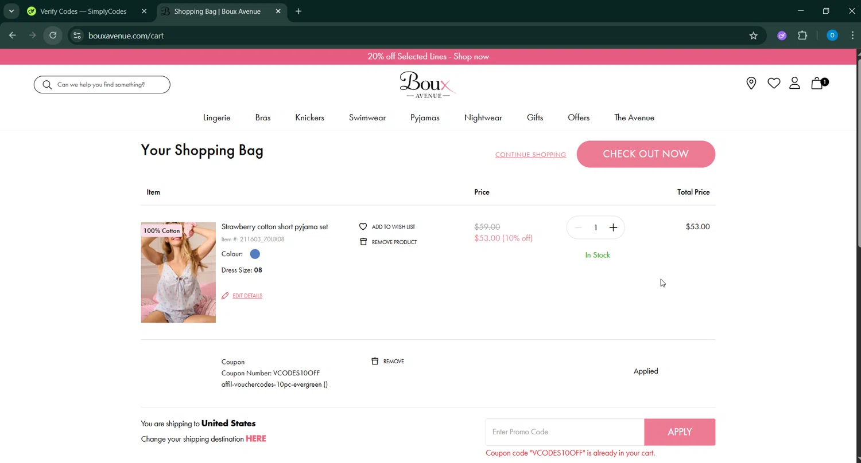
Task: Click the APPLY promo code button
Action: (x=680, y=432)
